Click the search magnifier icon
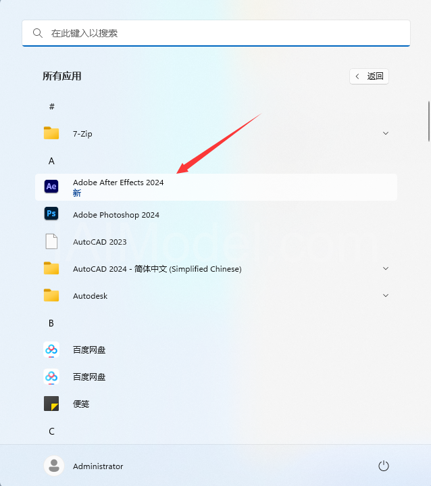The image size is (431, 486). (x=38, y=33)
